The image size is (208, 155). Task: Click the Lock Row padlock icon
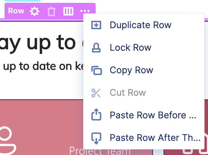(x=96, y=48)
